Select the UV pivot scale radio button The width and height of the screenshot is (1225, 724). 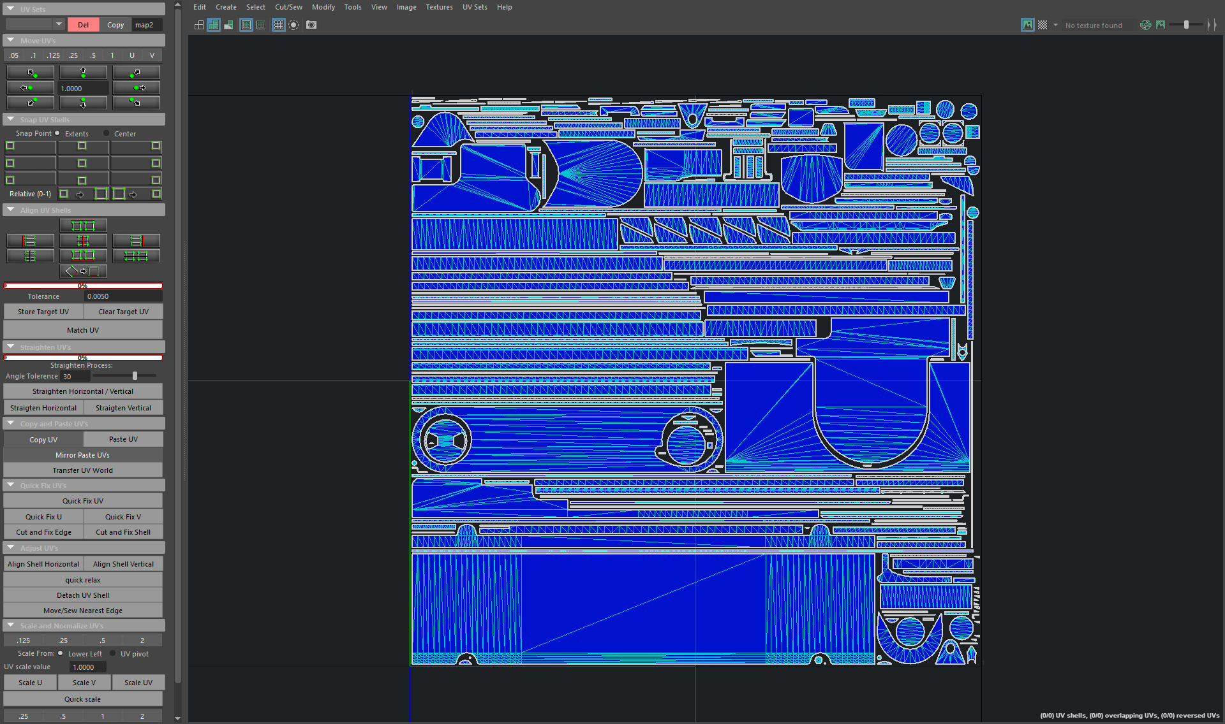coord(113,653)
